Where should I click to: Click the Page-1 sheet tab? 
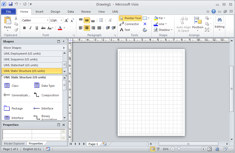point(93,144)
